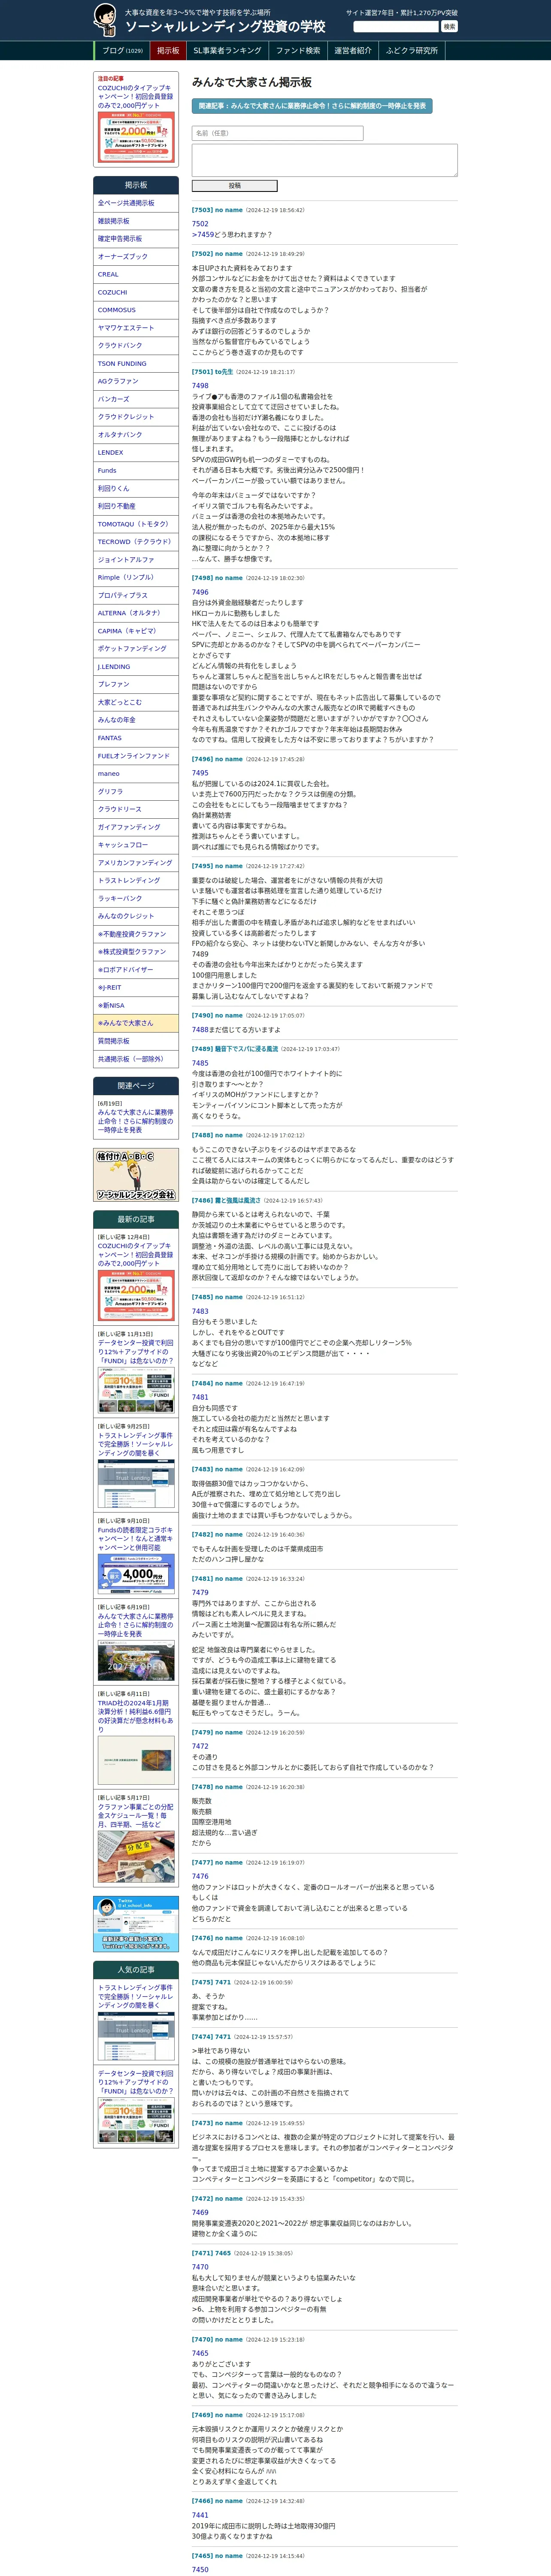Follow the 7498 reference in post 7501
The height and width of the screenshot is (2576, 551).
(x=200, y=385)
